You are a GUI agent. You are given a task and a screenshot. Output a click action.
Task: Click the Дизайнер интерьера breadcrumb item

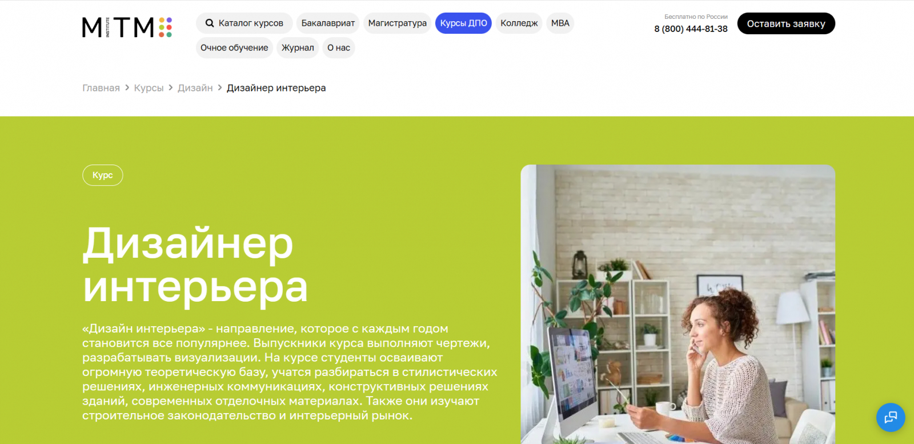point(276,88)
